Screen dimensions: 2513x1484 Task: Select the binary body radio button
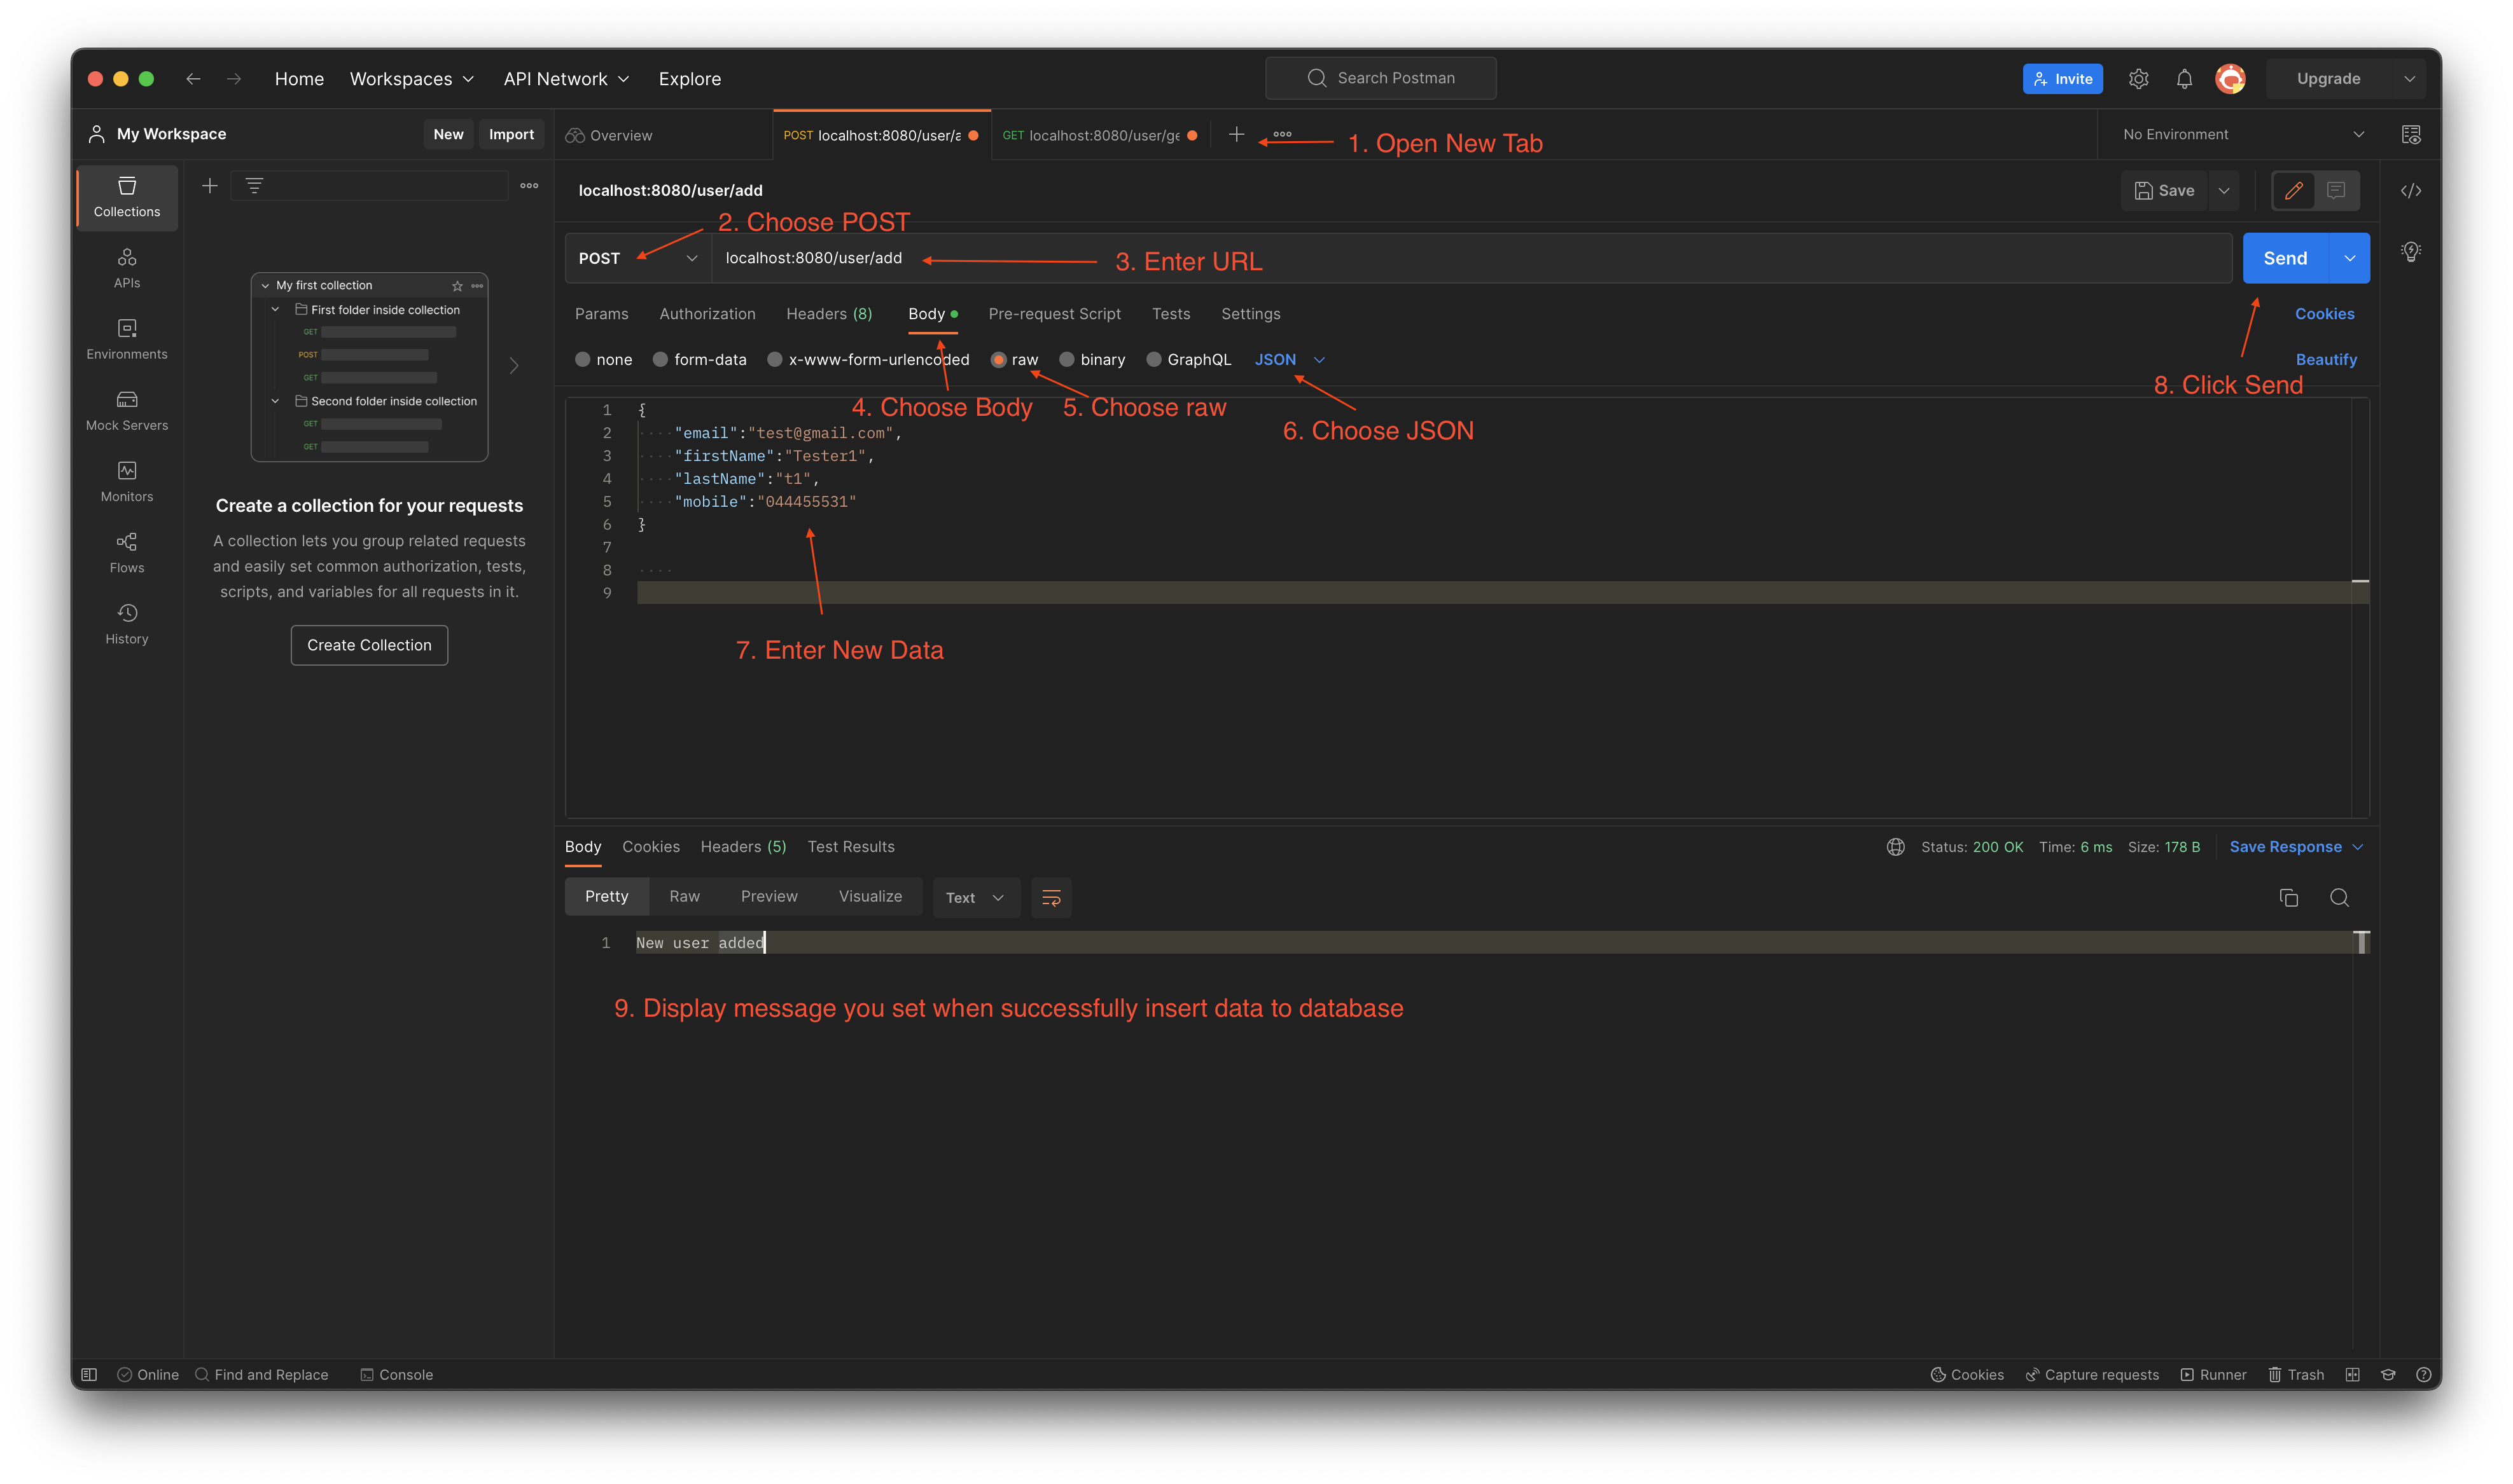tap(1066, 360)
